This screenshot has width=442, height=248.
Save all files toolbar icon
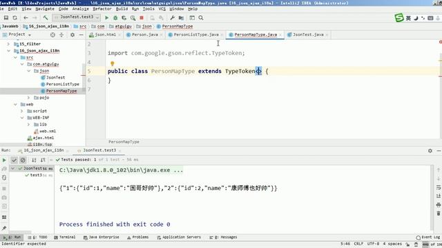pos(6,18)
